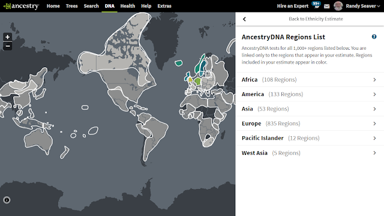Open the Trees menu
Viewport: 384px width, 216px height.
[x=72, y=6]
